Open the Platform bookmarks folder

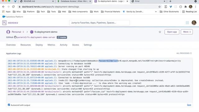coord(29,12)
